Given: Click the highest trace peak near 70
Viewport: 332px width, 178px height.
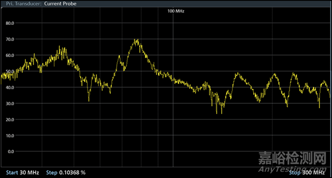Looking at the screenshot, I should (x=137, y=40).
